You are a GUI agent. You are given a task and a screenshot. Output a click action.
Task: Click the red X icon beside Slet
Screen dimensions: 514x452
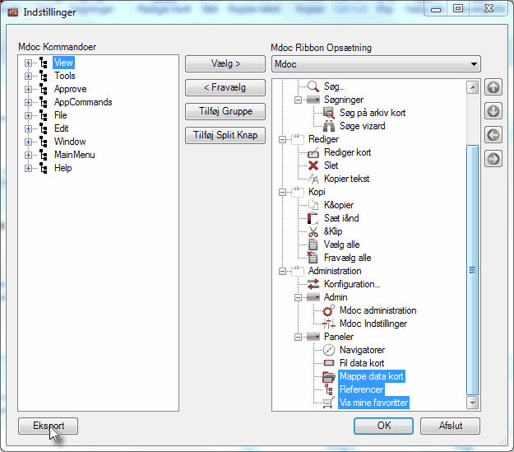tap(313, 165)
